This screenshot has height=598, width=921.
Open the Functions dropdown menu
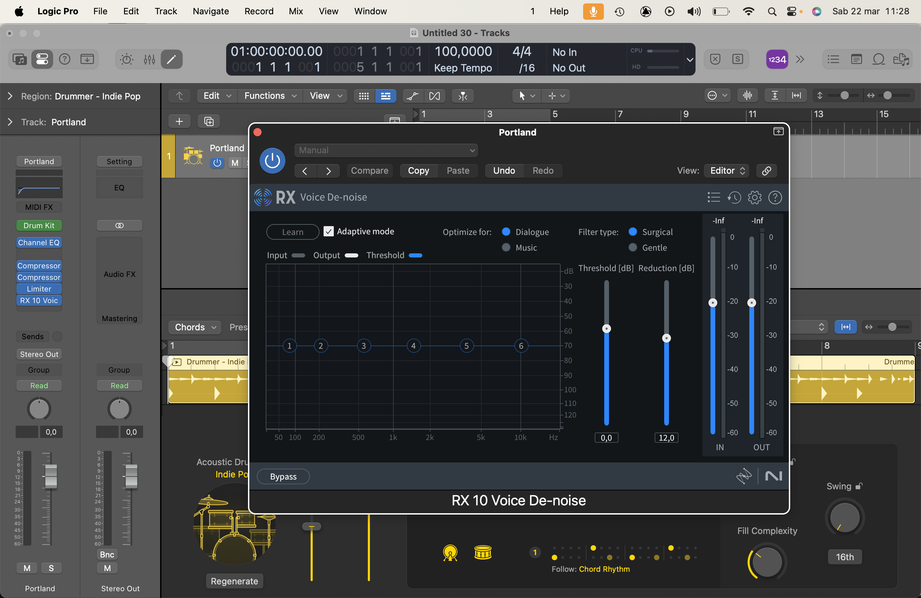click(270, 96)
